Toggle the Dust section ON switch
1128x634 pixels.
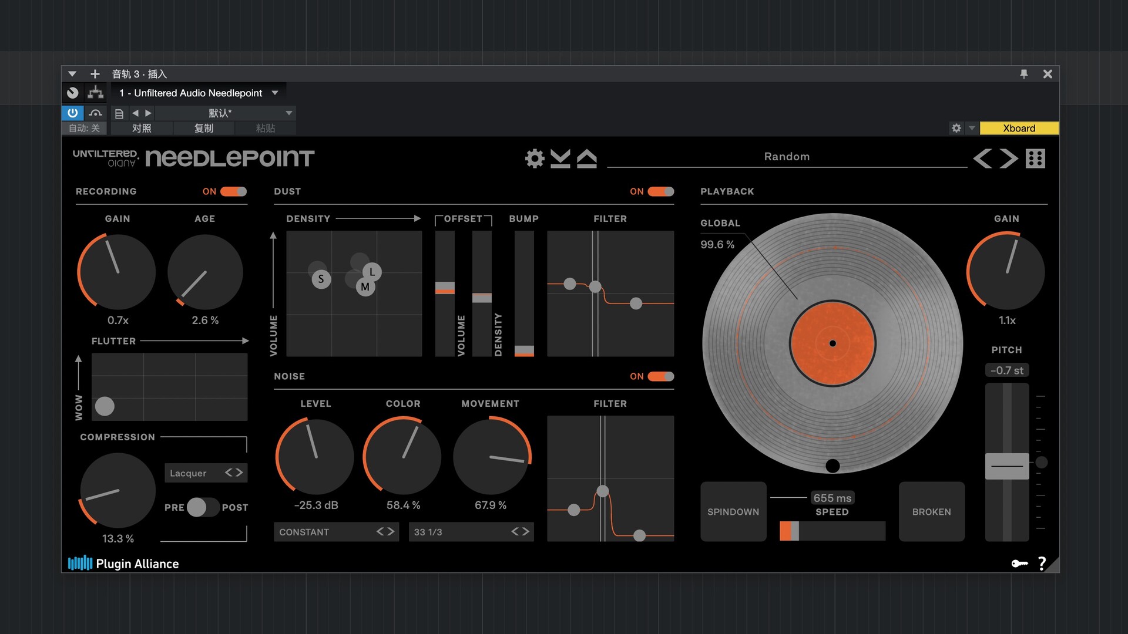pyautogui.click(x=661, y=191)
